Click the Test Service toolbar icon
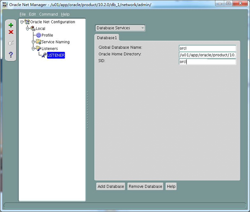Image resolution: width=250 pixels, height=212 pixels. point(11,43)
